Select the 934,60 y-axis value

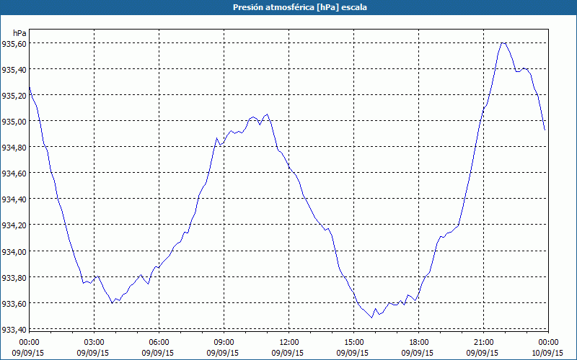[14, 173]
